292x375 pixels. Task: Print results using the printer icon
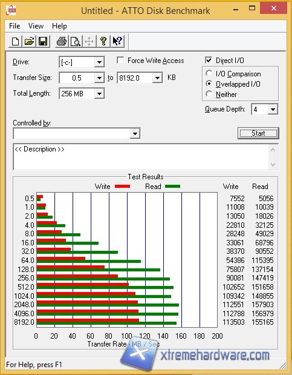pyautogui.click(x=62, y=41)
